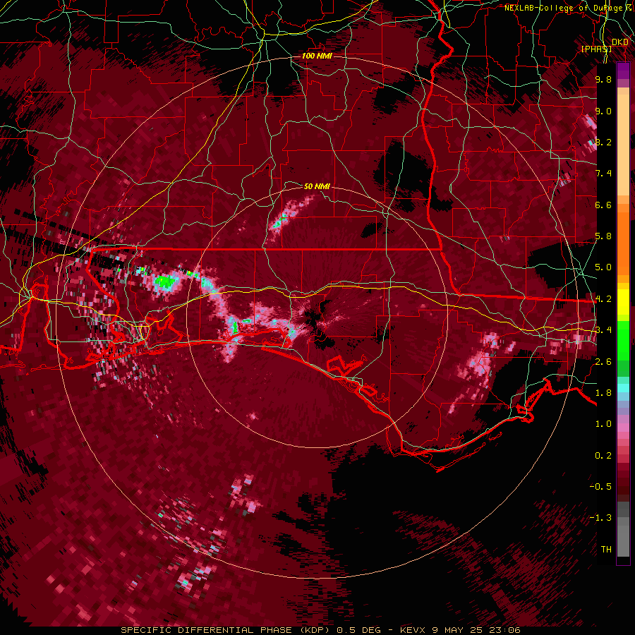Screen dimensions: 635x635
Task: Click the TH threshold label on scale
Action: tap(606, 550)
